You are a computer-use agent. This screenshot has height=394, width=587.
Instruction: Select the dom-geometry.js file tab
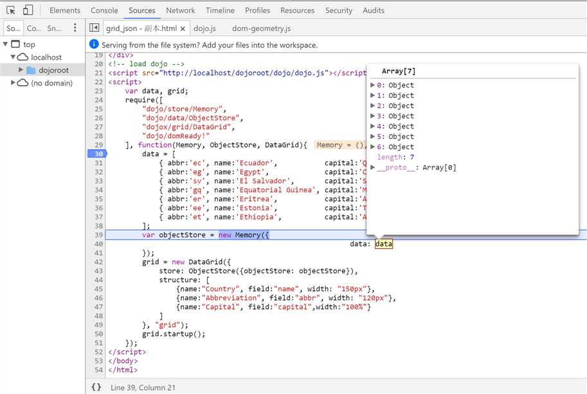(x=262, y=28)
